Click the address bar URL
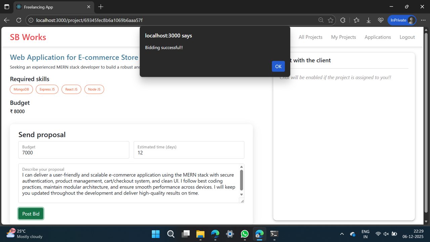The height and width of the screenshot is (242, 430). pyautogui.click(x=89, y=20)
